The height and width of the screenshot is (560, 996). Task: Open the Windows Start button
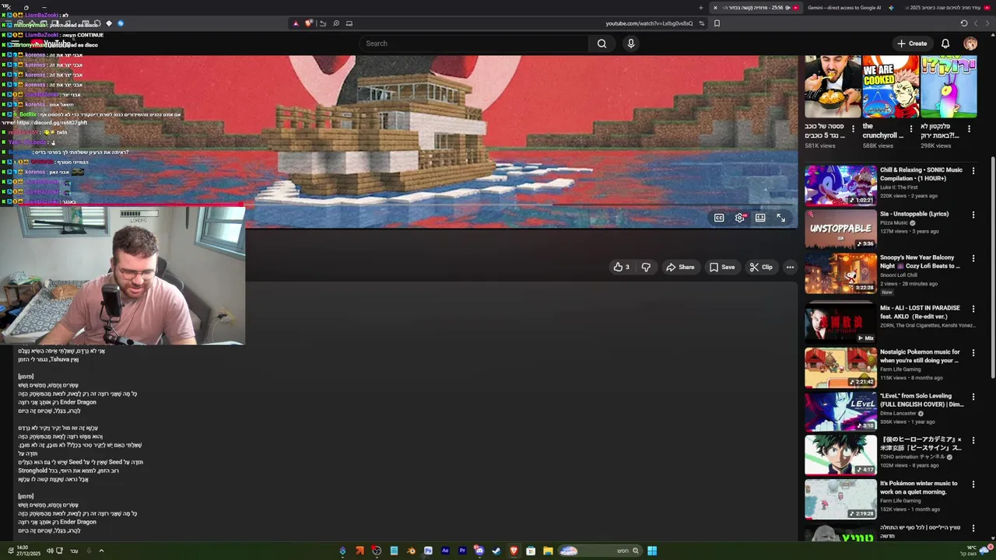[652, 551]
